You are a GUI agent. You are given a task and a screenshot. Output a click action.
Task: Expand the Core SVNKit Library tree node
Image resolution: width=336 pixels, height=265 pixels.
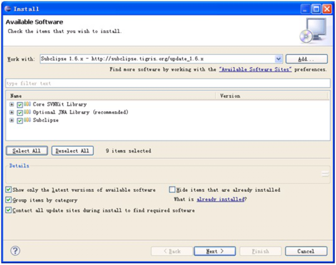click(12, 105)
